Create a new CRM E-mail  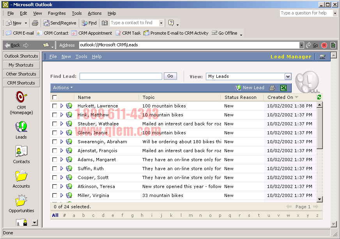point(20,33)
